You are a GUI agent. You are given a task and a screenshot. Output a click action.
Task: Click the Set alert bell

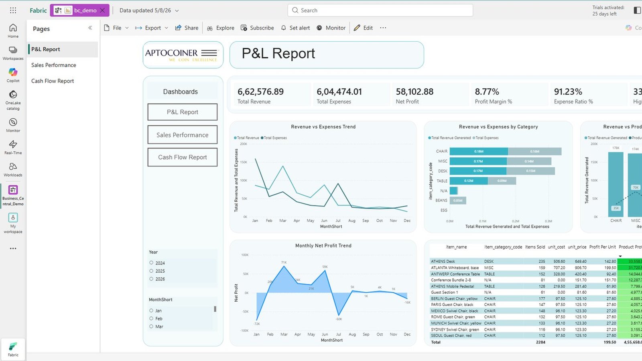(295, 28)
